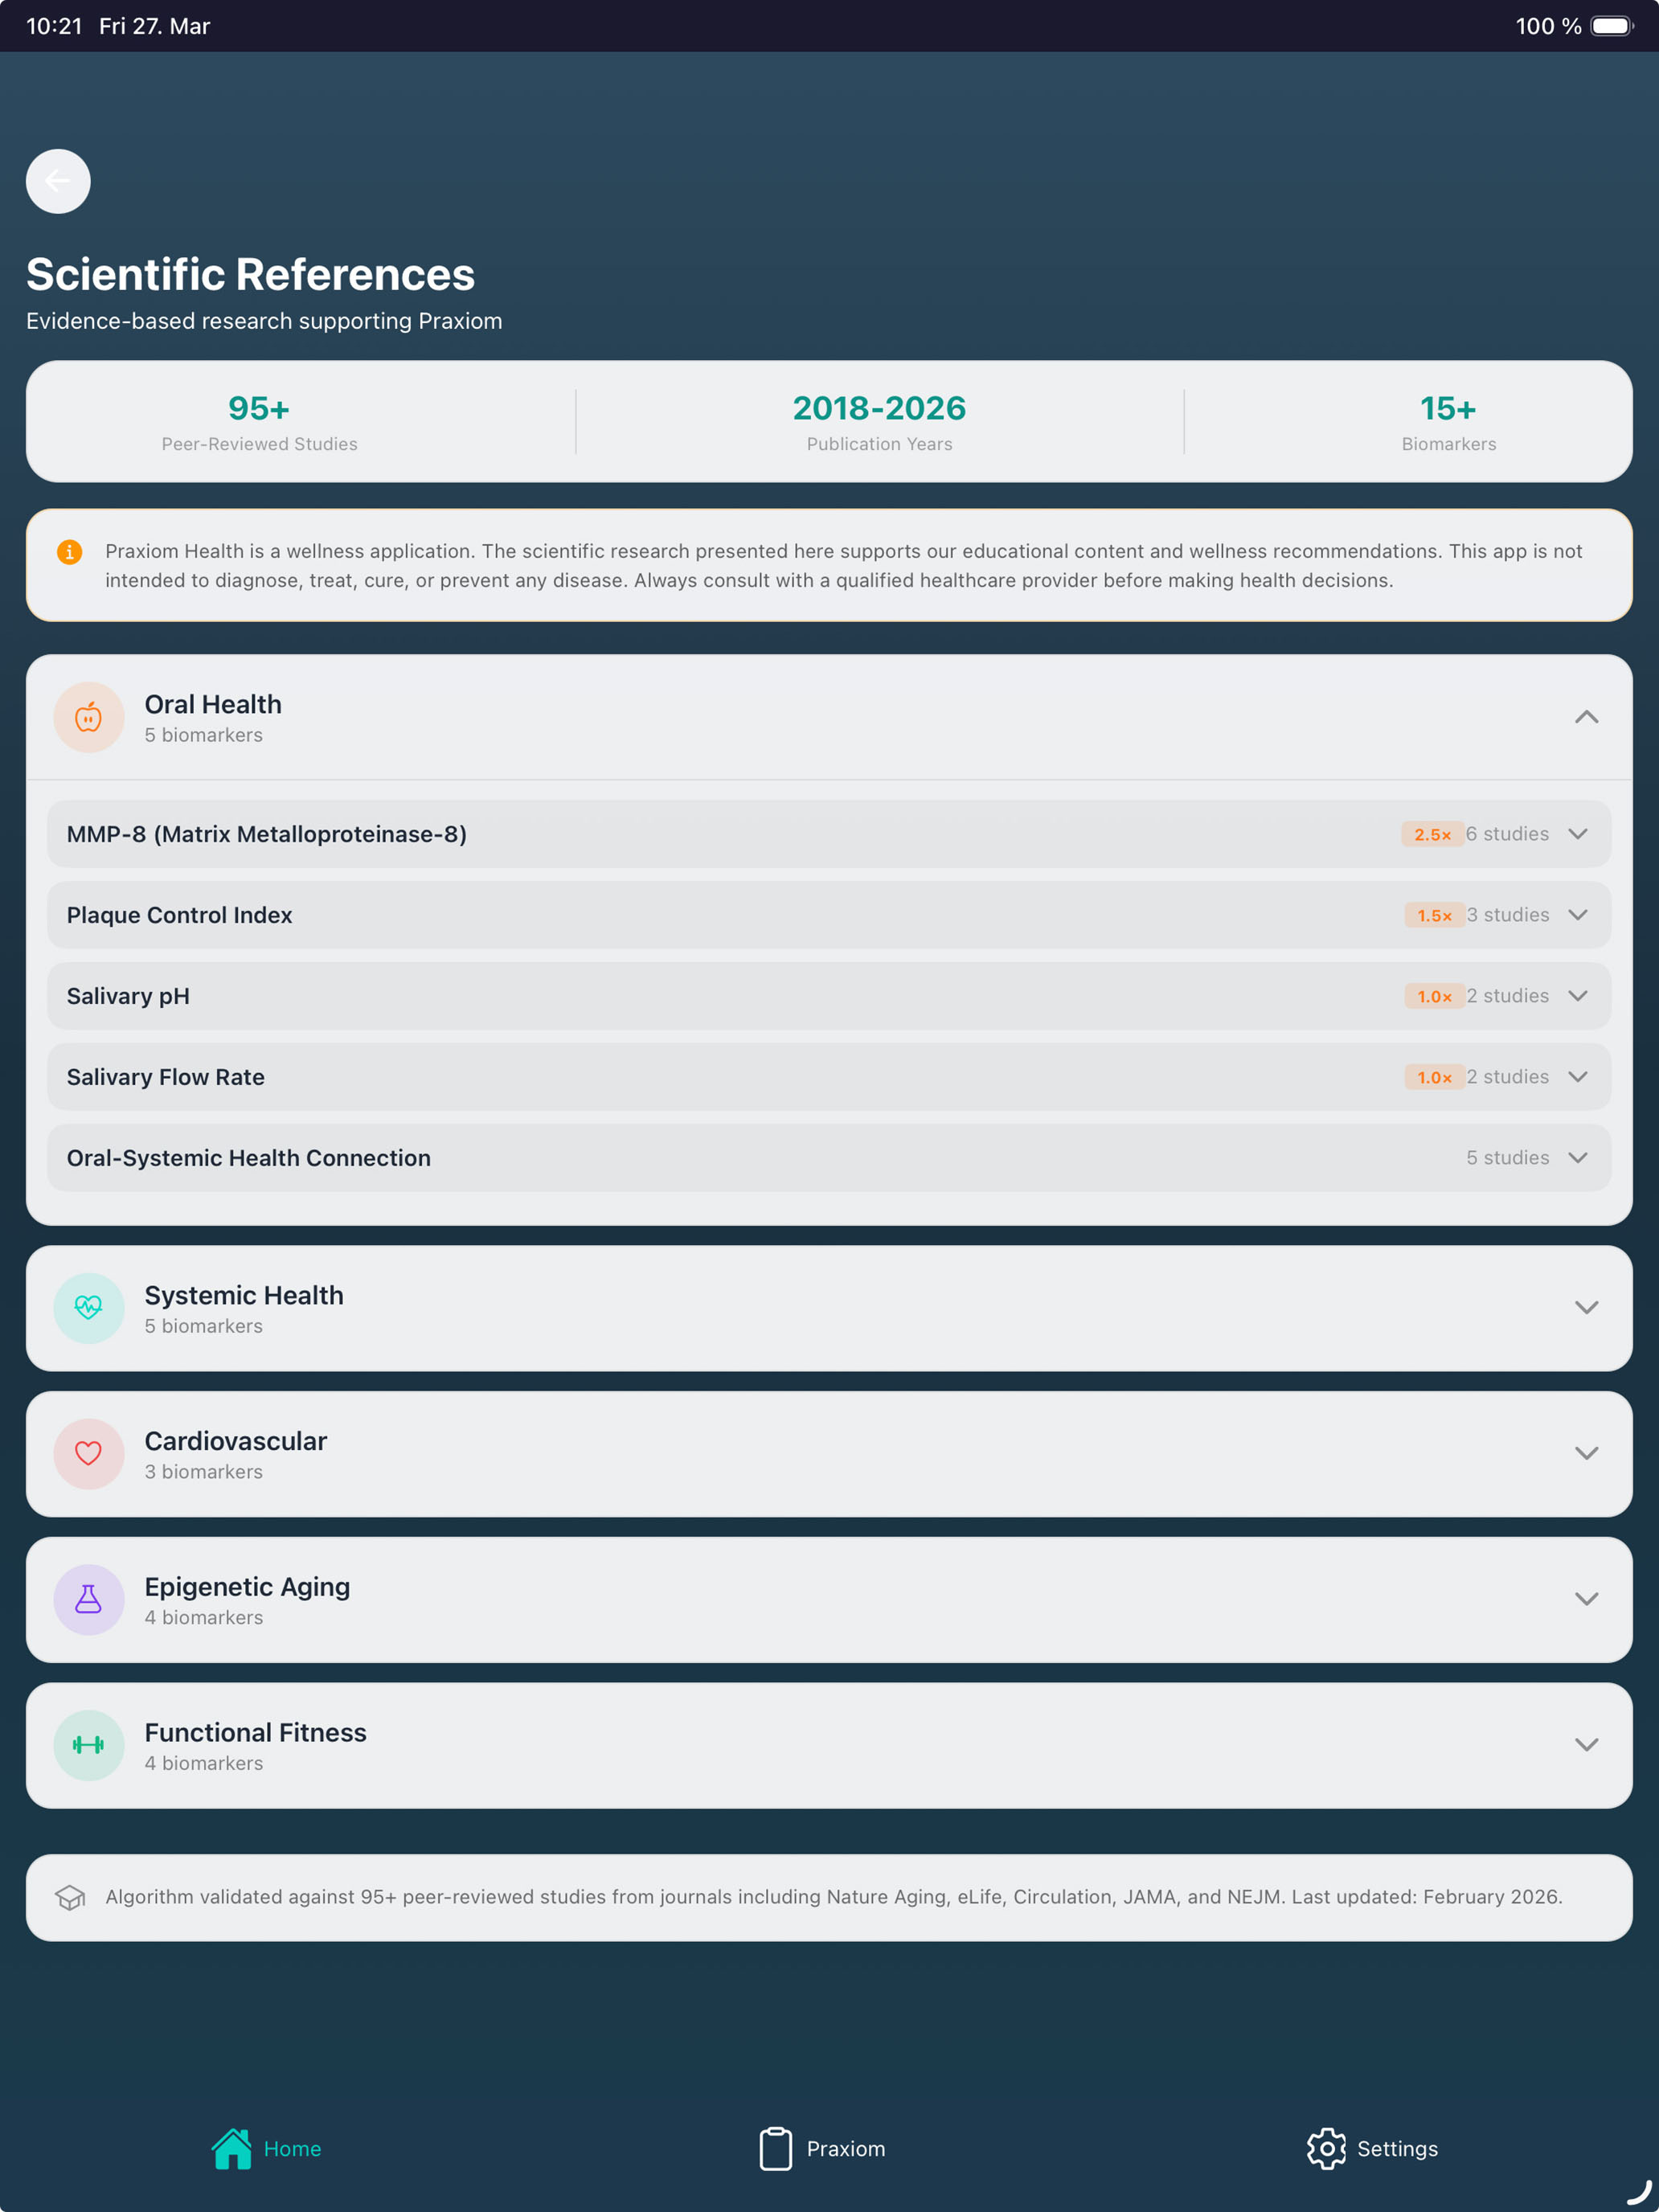
Task: Tap the back arrow button
Action: tap(58, 181)
